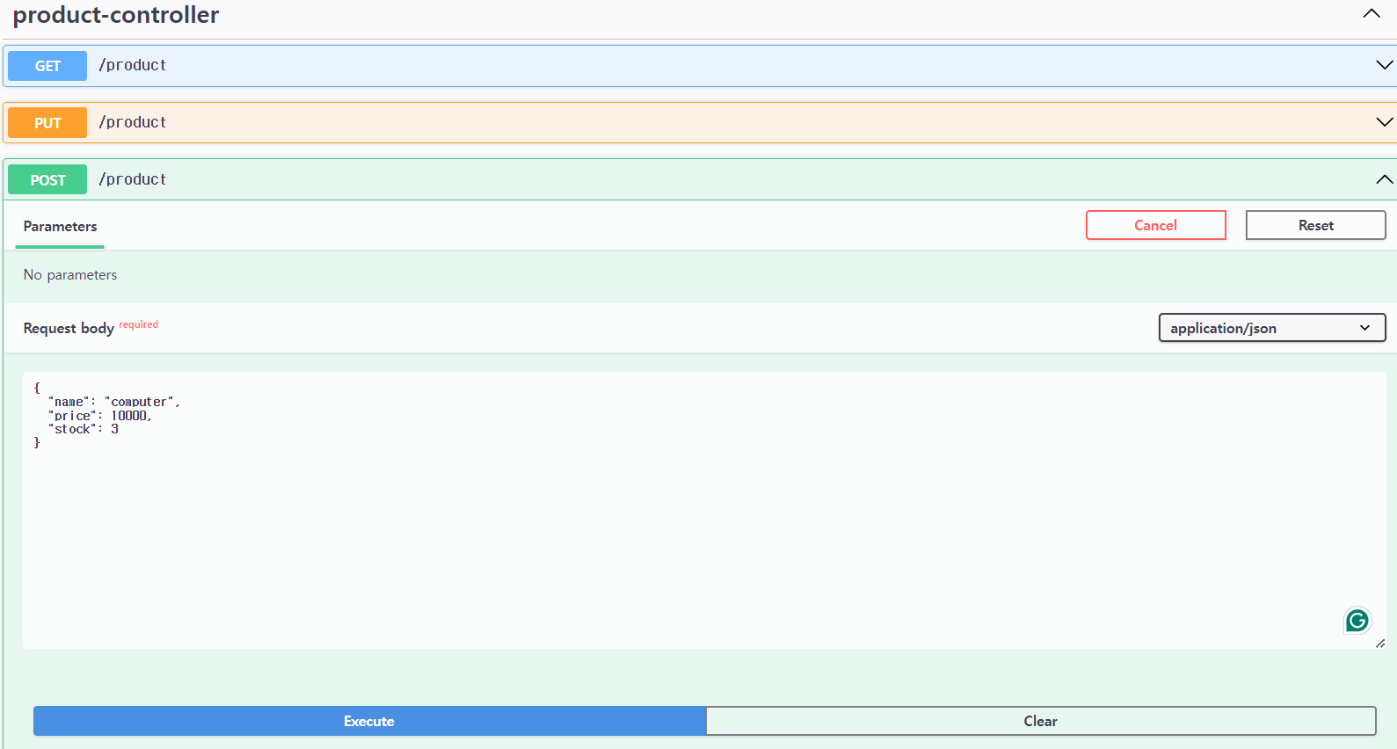The image size is (1397, 749).
Task: Click inside the request body JSON editor
Action: click(x=704, y=510)
